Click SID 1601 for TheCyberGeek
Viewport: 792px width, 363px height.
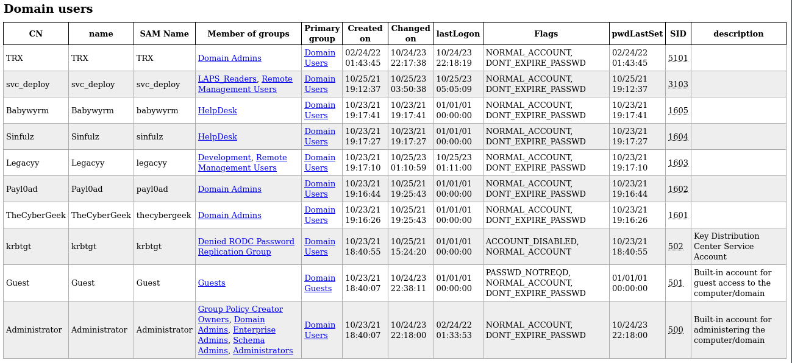[x=678, y=216]
